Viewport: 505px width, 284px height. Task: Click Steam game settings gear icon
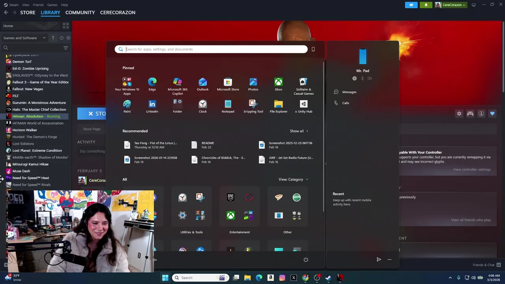coord(459,114)
